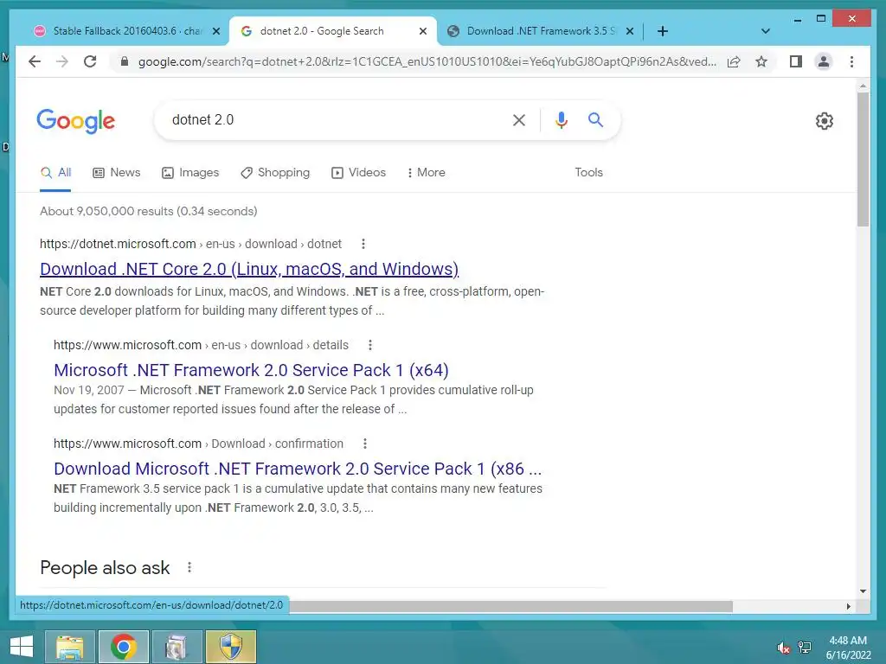The width and height of the screenshot is (886, 664).
Task: Share this page using address bar icon
Action: [734, 61]
